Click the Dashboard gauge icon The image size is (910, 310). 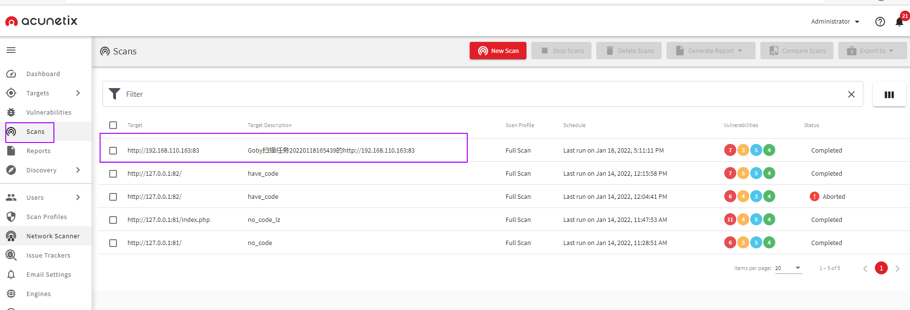tap(11, 74)
